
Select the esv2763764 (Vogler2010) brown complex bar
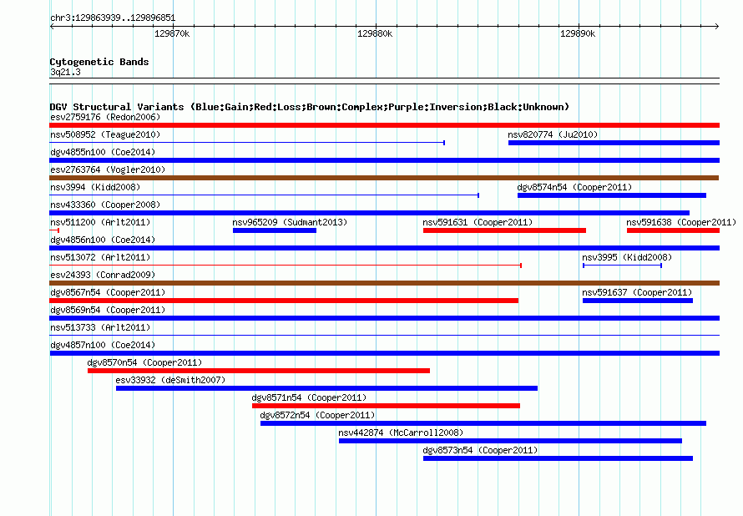[x=384, y=178]
